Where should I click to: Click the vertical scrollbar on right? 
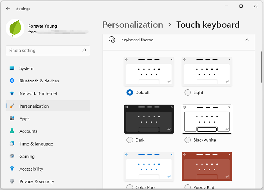coord(261,67)
